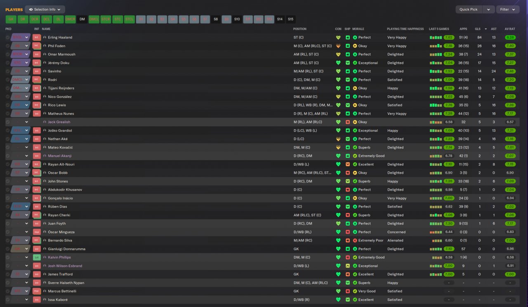This screenshot has width=528, height=307.
Task: Select the S8 substitute slot
Action: (216, 19)
